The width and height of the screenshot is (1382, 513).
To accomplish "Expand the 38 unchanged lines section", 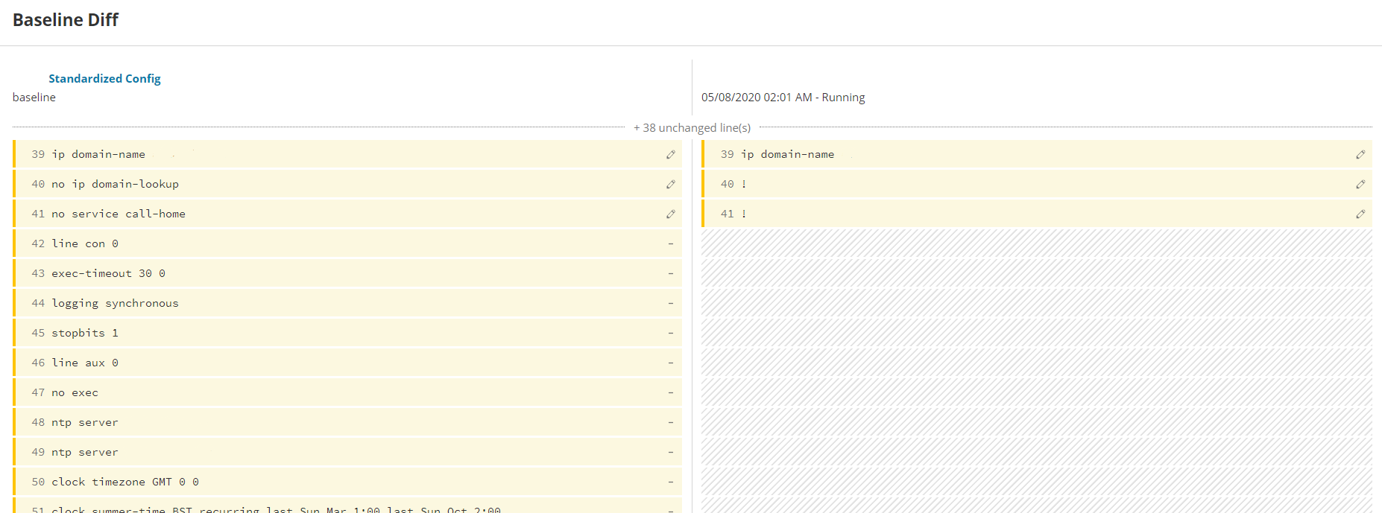I will pos(692,127).
